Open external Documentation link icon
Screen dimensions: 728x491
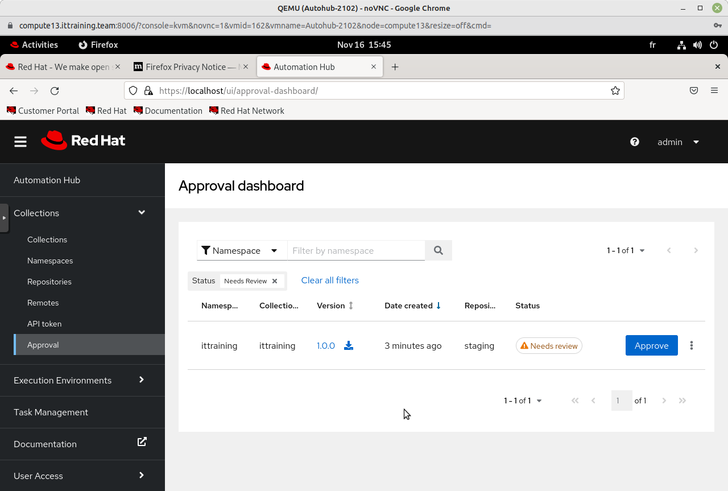[x=142, y=442]
